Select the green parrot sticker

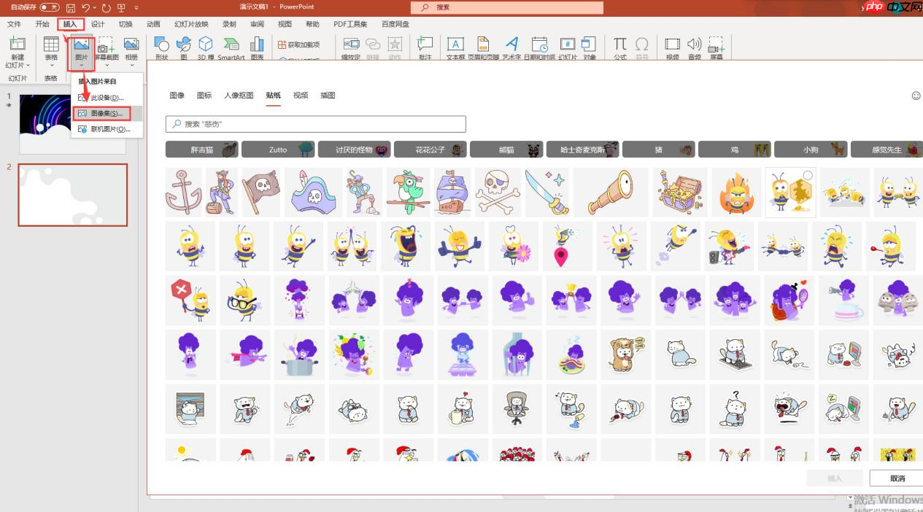[406, 193]
